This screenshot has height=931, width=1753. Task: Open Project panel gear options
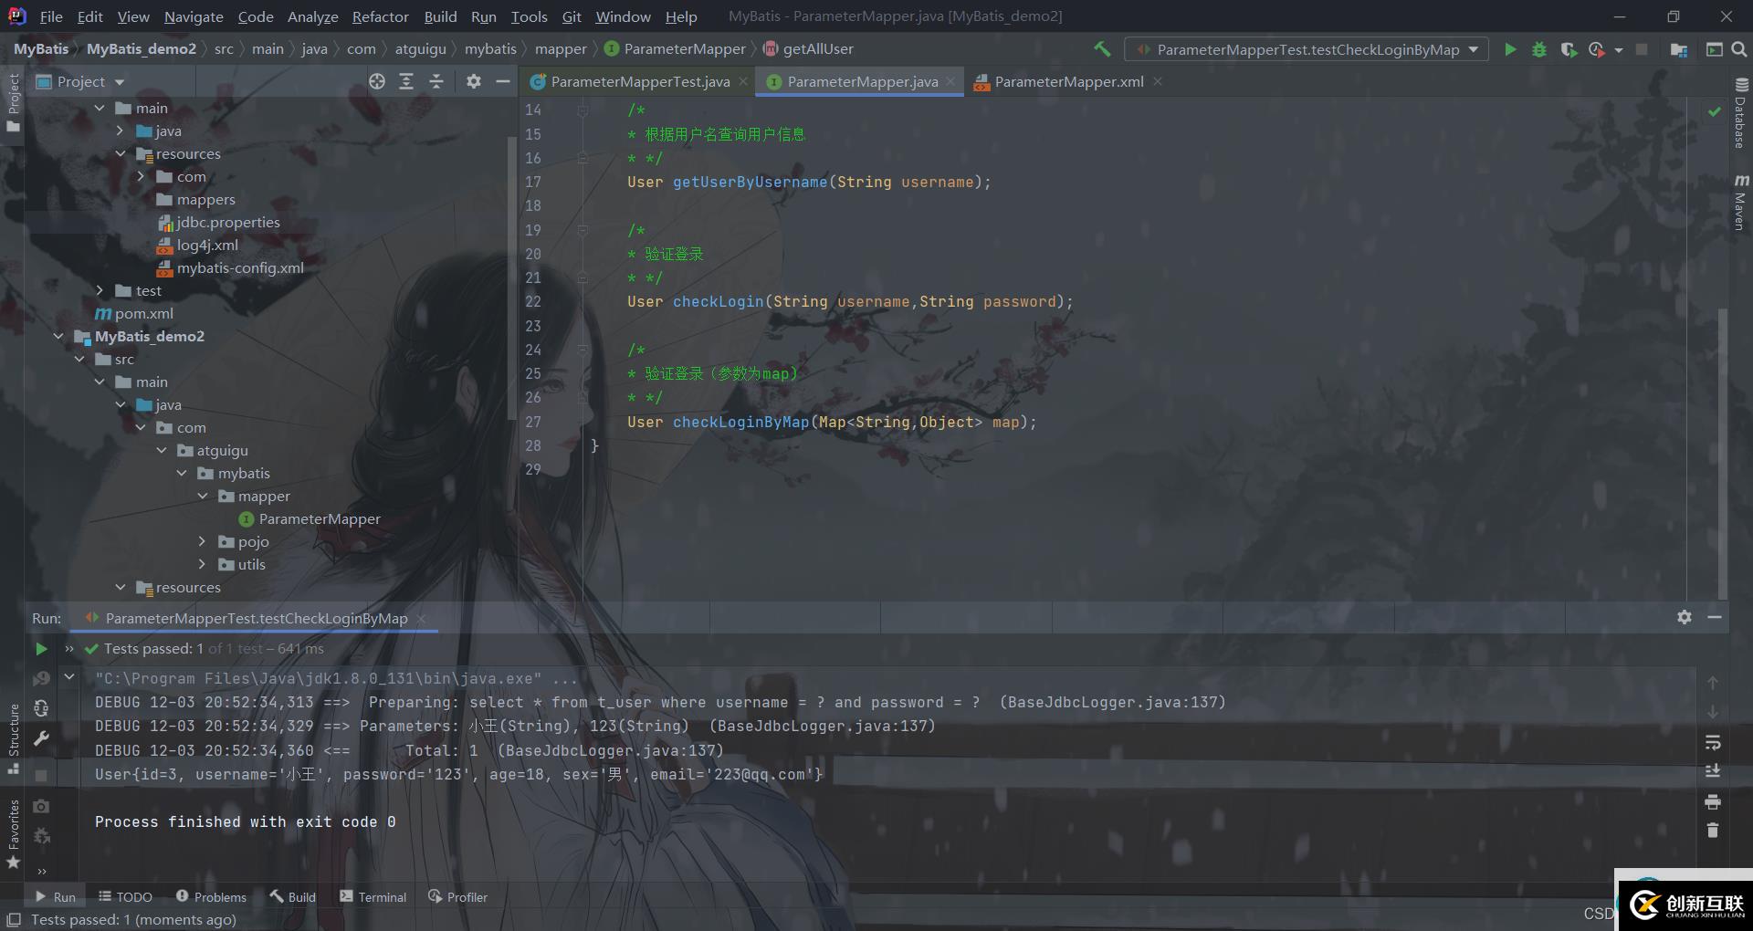point(473,81)
